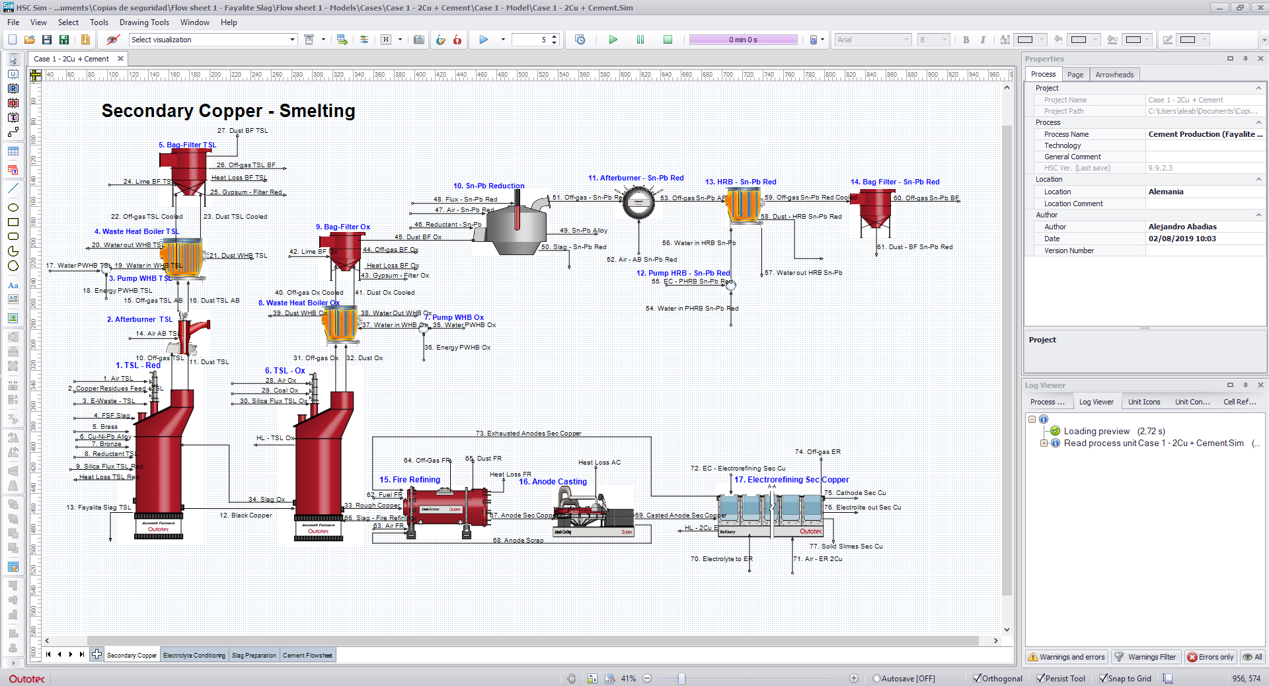
Task: Click the Save file icon
Action: coord(47,40)
